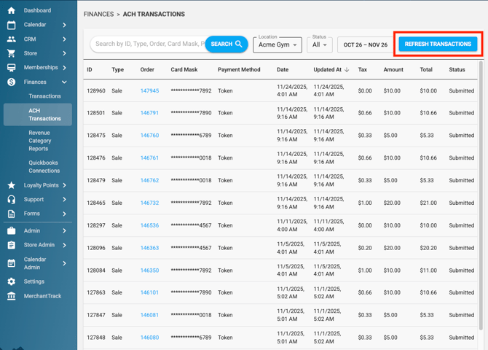The height and width of the screenshot is (350, 488).
Task: Click the Memberships card icon
Action: pos(11,68)
